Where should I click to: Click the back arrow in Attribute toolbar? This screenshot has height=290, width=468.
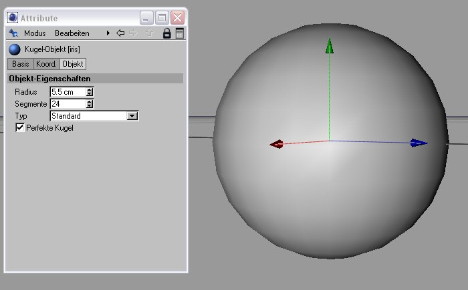coord(120,33)
